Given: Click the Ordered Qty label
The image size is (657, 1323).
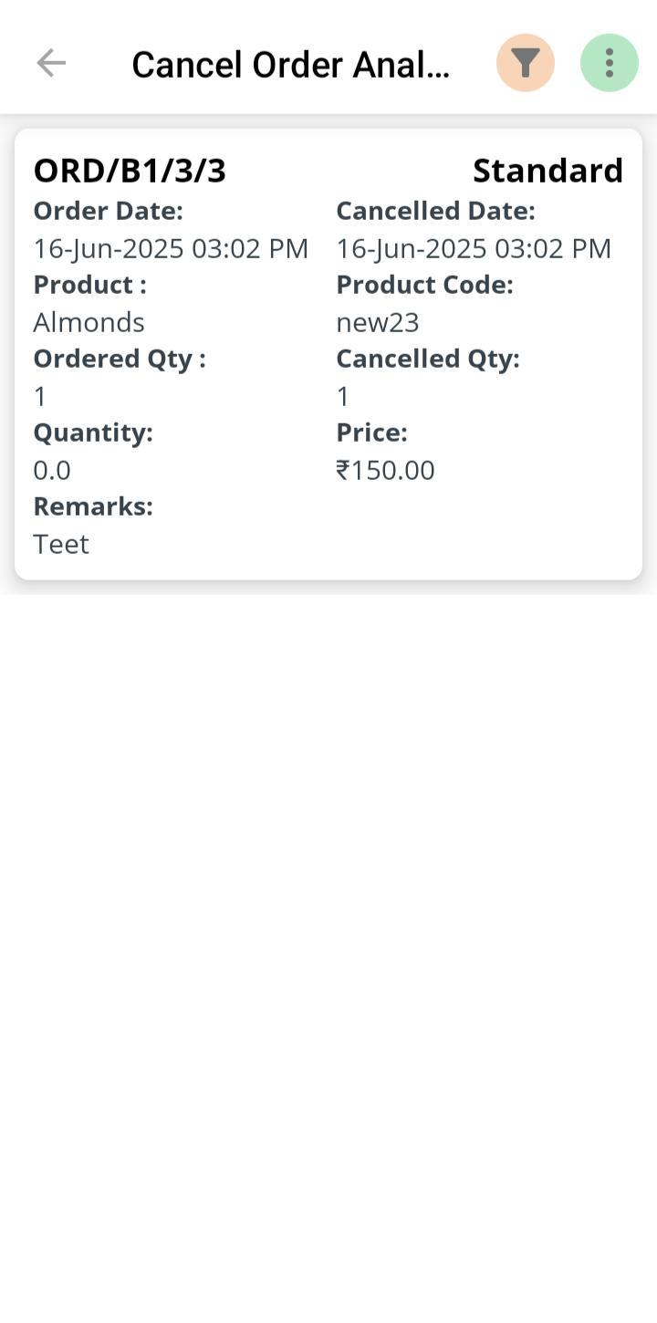Looking at the screenshot, I should coord(120,359).
